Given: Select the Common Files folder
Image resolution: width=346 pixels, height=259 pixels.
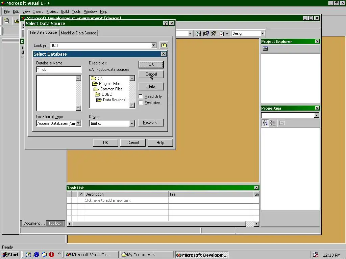Looking at the screenshot, I should coord(108,89).
